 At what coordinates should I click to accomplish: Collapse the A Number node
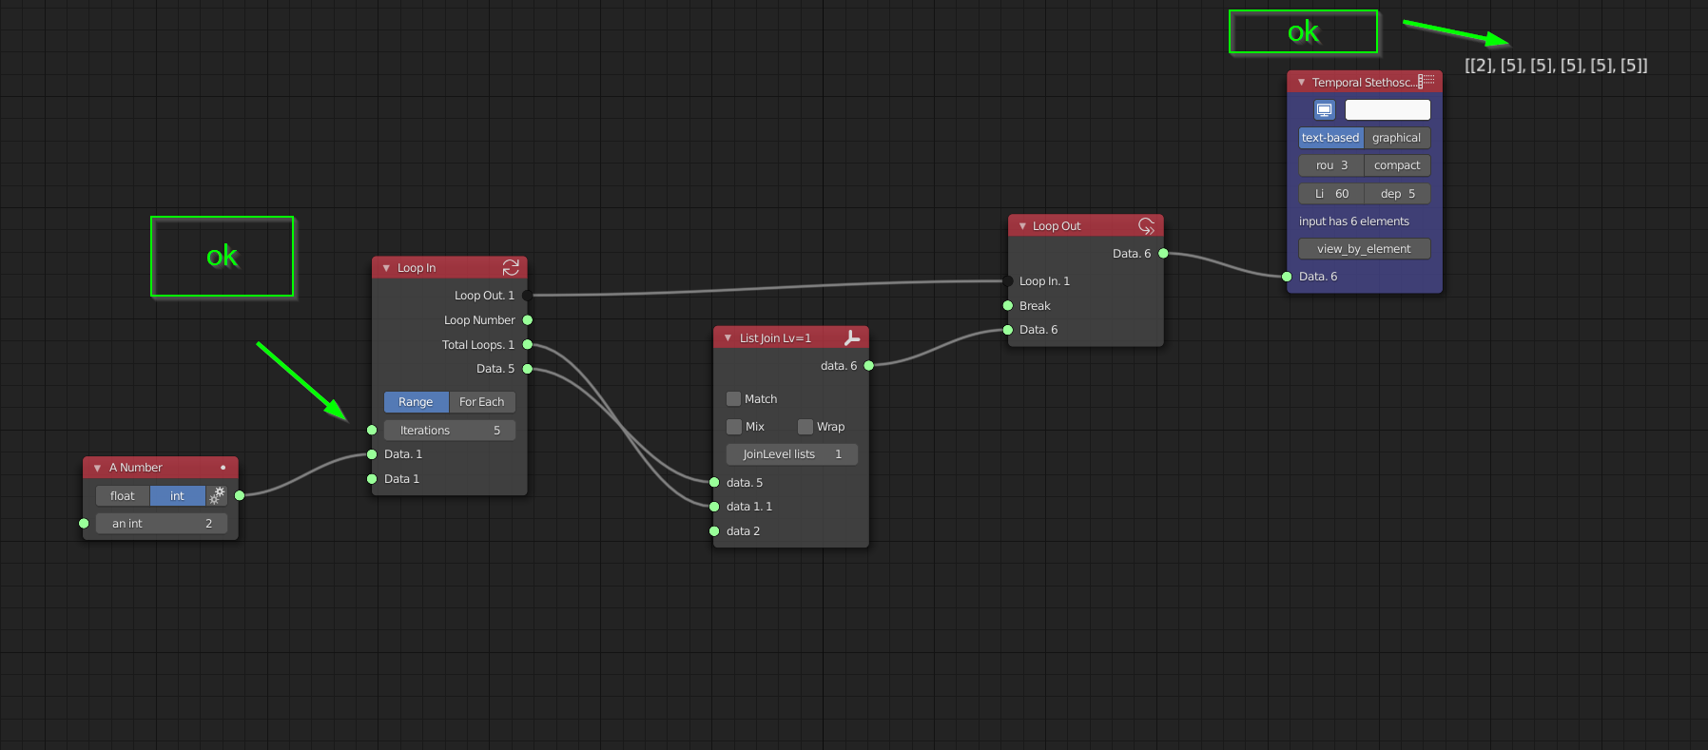97,468
